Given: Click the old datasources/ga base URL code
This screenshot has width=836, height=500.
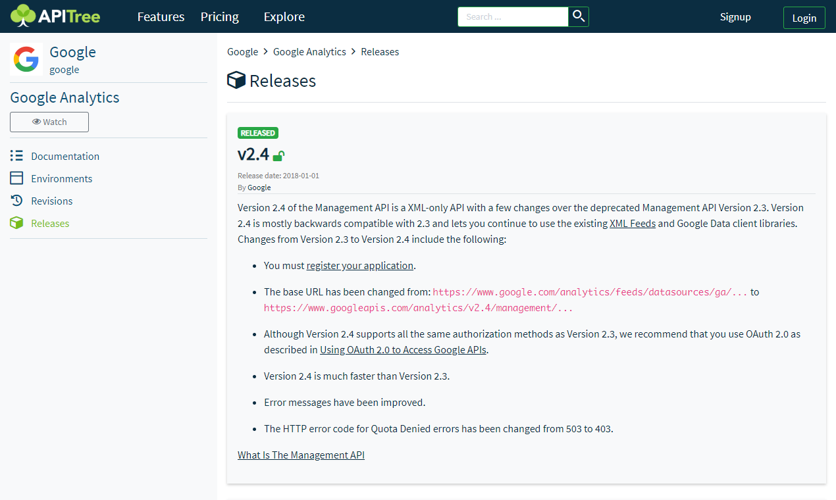Looking at the screenshot, I should [x=590, y=291].
